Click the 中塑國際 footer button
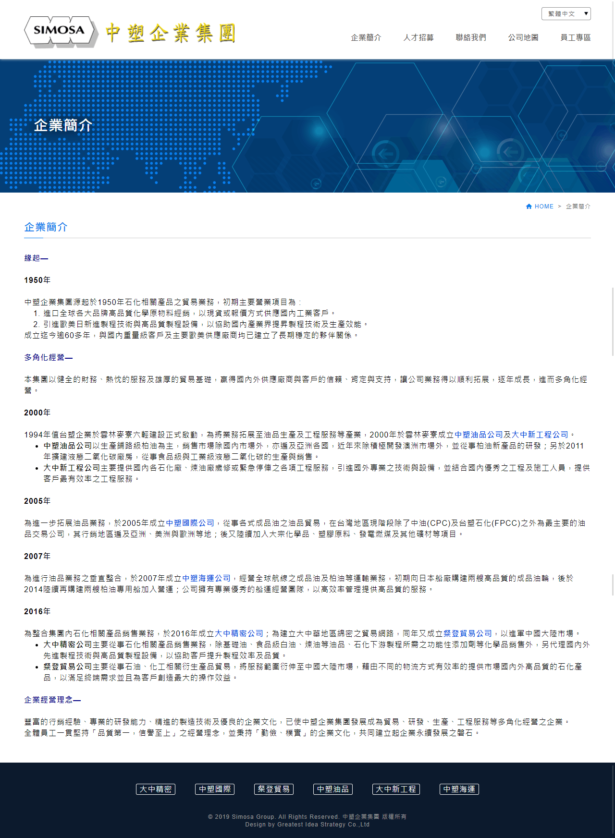 pyautogui.click(x=215, y=789)
